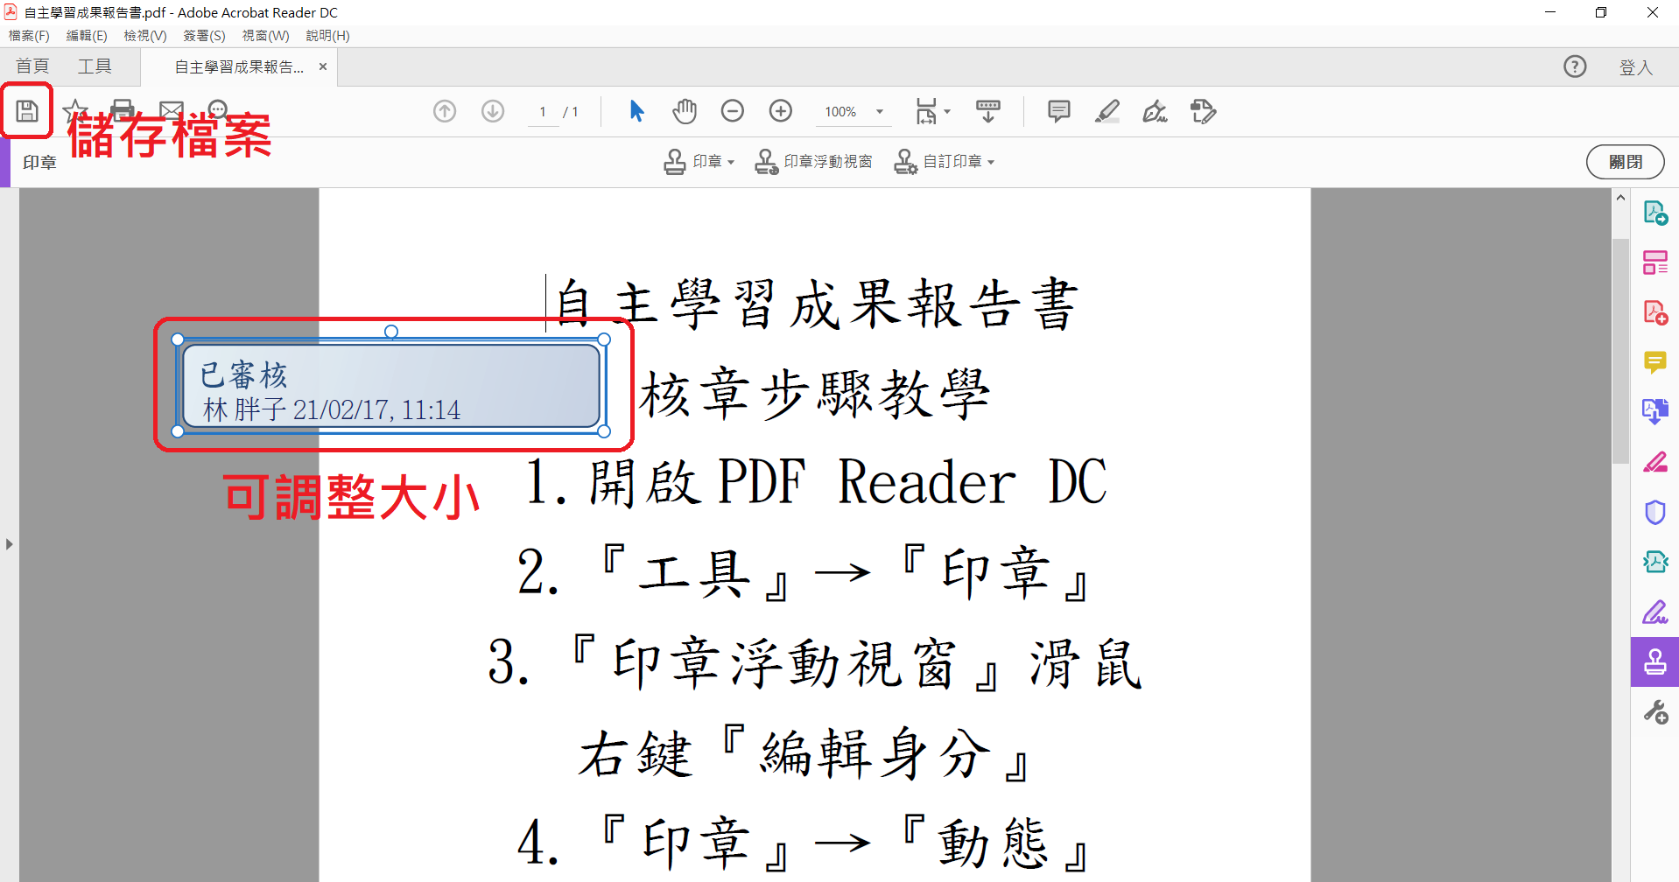
Task: Open the PDF optimize sidebar tool
Action: click(x=1655, y=562)
